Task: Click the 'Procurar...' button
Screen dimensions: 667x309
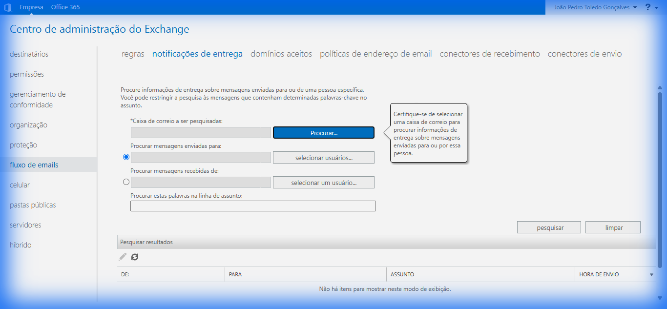Action: [x=323, y=132]
